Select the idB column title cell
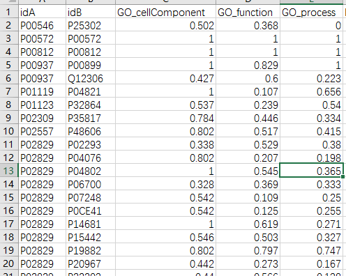The height and width of the screenshot is (276, 346). coord(91,12)
